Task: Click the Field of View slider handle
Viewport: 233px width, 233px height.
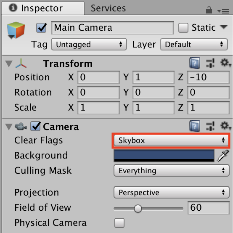Action: click(138, 209)
